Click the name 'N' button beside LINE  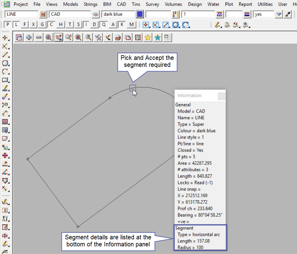(x=43, y=14)
